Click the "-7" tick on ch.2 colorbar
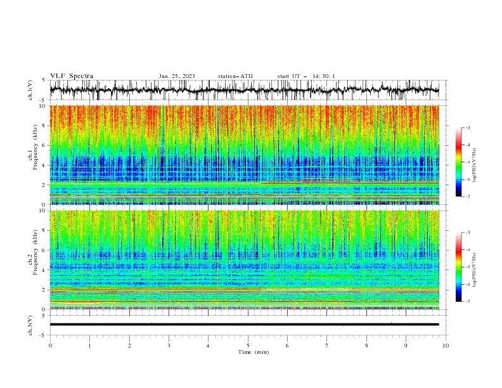This screenshot has width=502, height=388. pyautogui.click(x=468, y=302)
